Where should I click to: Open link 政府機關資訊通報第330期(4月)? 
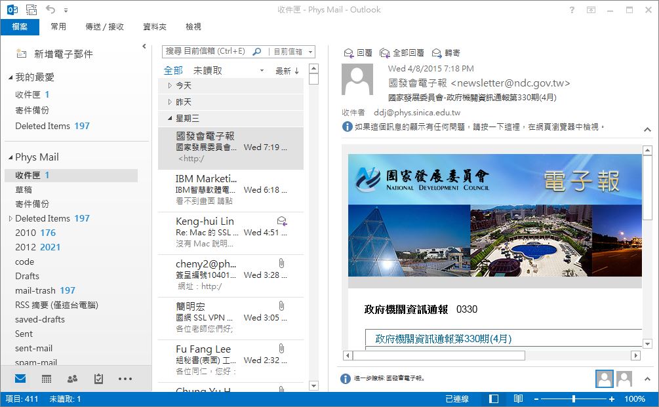443,339
